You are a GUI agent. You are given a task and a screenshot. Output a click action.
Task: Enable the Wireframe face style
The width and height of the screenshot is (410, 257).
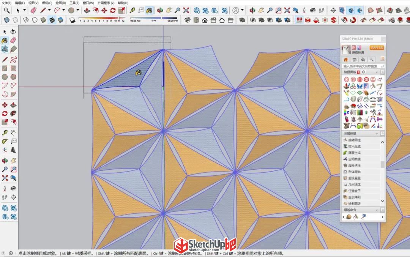coord(26,20)
